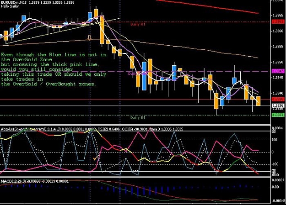The width and height of the screenshot is (286, 205).
Task: Click the "taking this trade OR should we only" text
Action: click(x=54, y=74)
